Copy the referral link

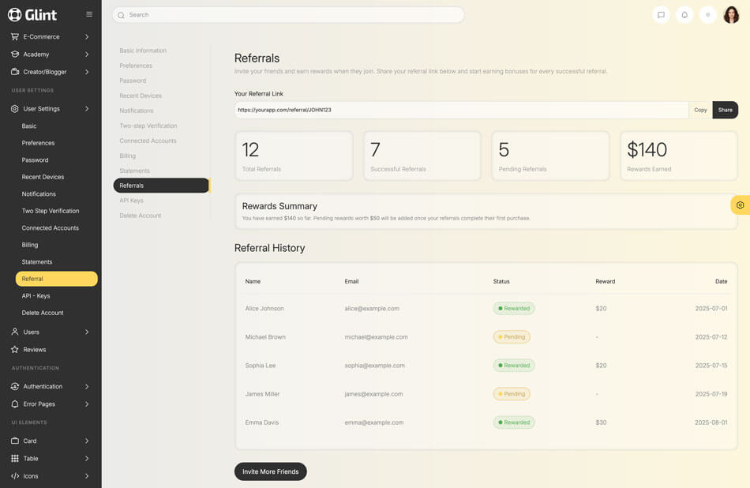click(700, 110)
